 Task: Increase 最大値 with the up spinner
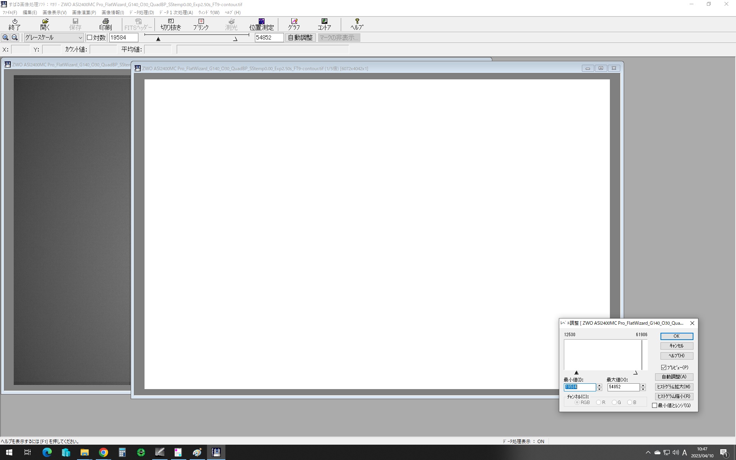point(643,385)
